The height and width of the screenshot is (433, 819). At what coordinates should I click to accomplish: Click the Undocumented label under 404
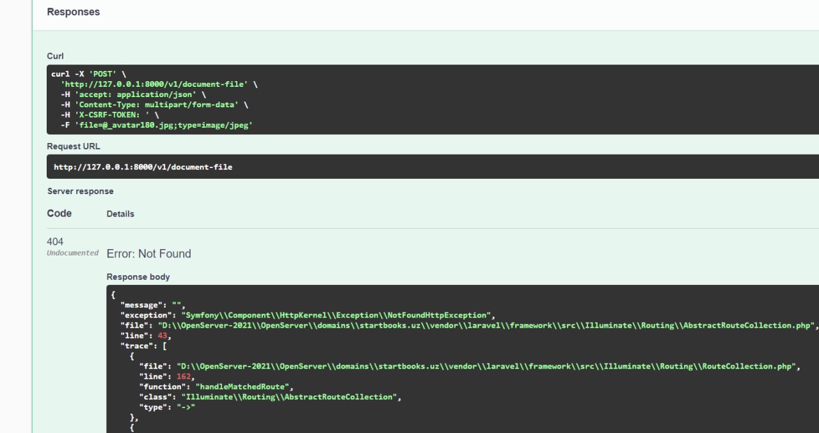click(73, 253)
